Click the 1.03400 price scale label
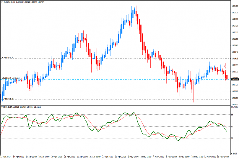 [235, 6]
